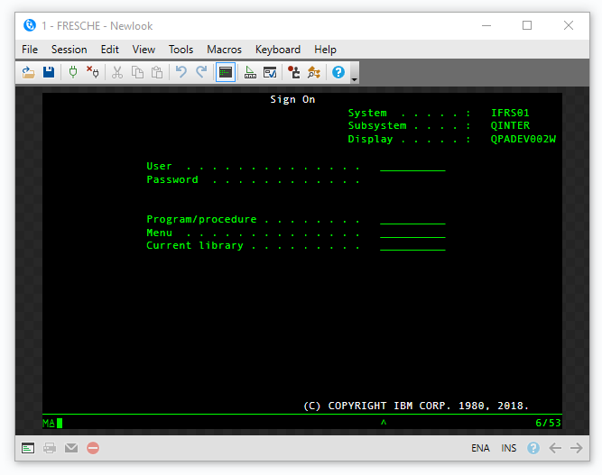Image resolution: width=602 pixels, height=475 pixels.
Task: Click the IBM copyright line
Action: (x=416, y=406)
